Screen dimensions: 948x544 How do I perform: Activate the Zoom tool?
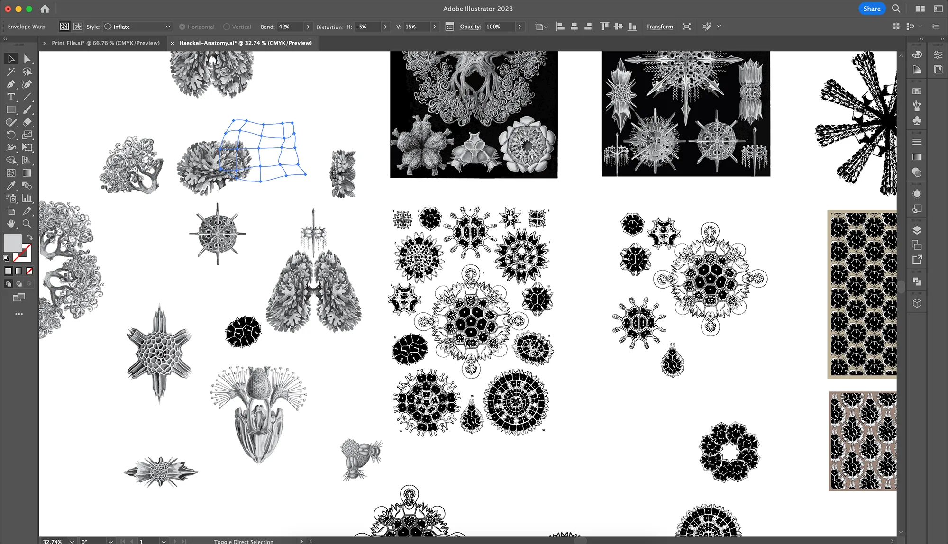pyautogui.click(x=27, y=224)
